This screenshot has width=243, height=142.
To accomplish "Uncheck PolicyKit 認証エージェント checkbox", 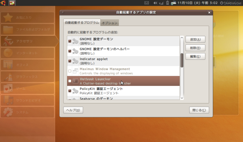I will (70, 91).
